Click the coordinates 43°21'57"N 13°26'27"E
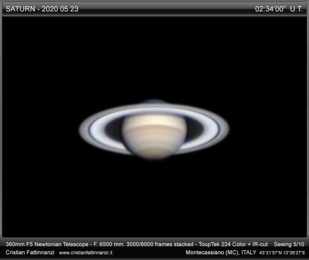The image size is (309, 260). (x=282, y=253)
